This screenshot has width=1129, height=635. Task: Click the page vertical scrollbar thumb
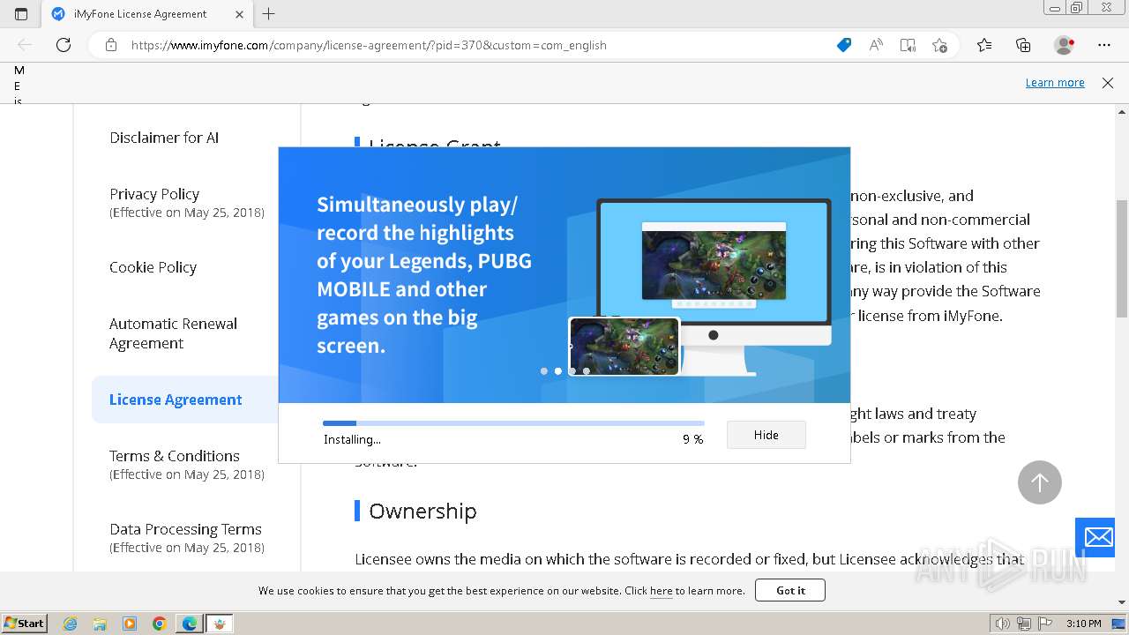click(x=1122, y=258)
